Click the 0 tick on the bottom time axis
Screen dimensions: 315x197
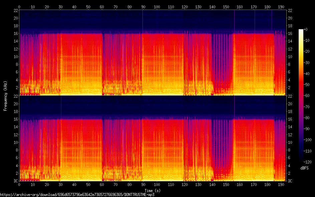[19, 184]
